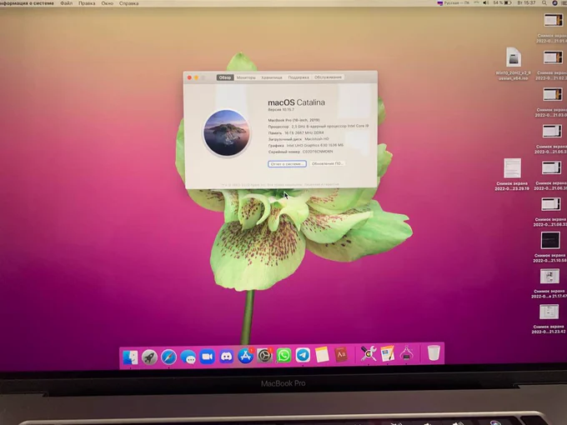Click the macOS Catalina title text
The height and width of the screenshot is (425, 567).
[x=296, y=102]
